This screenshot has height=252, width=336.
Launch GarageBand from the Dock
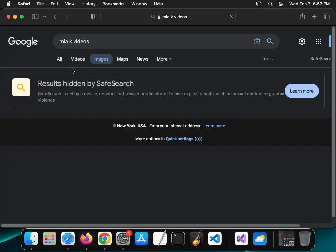point(197,239)
